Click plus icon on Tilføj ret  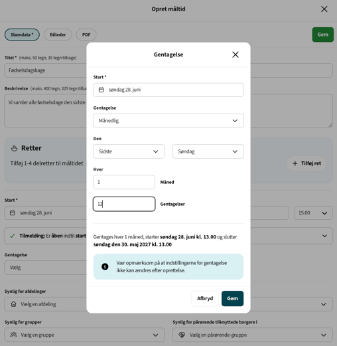(295, 163)
